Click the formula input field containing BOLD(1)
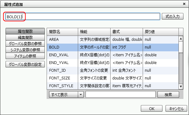The image size is (189, 115). (83, 16)
